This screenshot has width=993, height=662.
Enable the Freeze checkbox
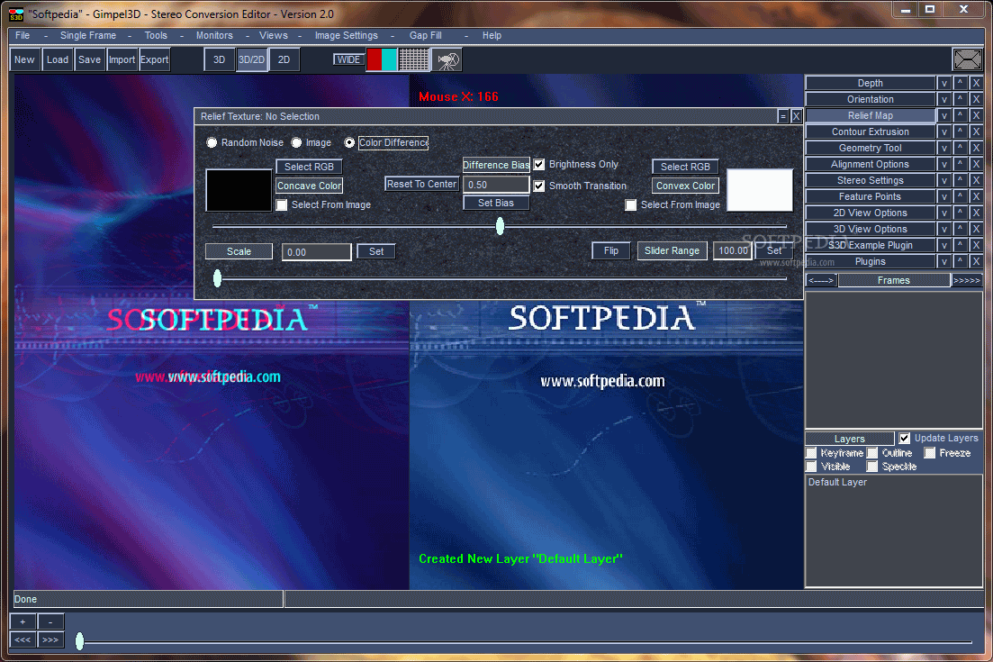930,453
